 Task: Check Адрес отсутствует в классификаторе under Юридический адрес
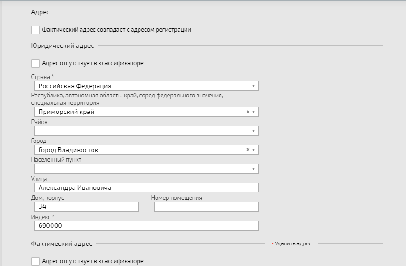[x=35, y=63]
